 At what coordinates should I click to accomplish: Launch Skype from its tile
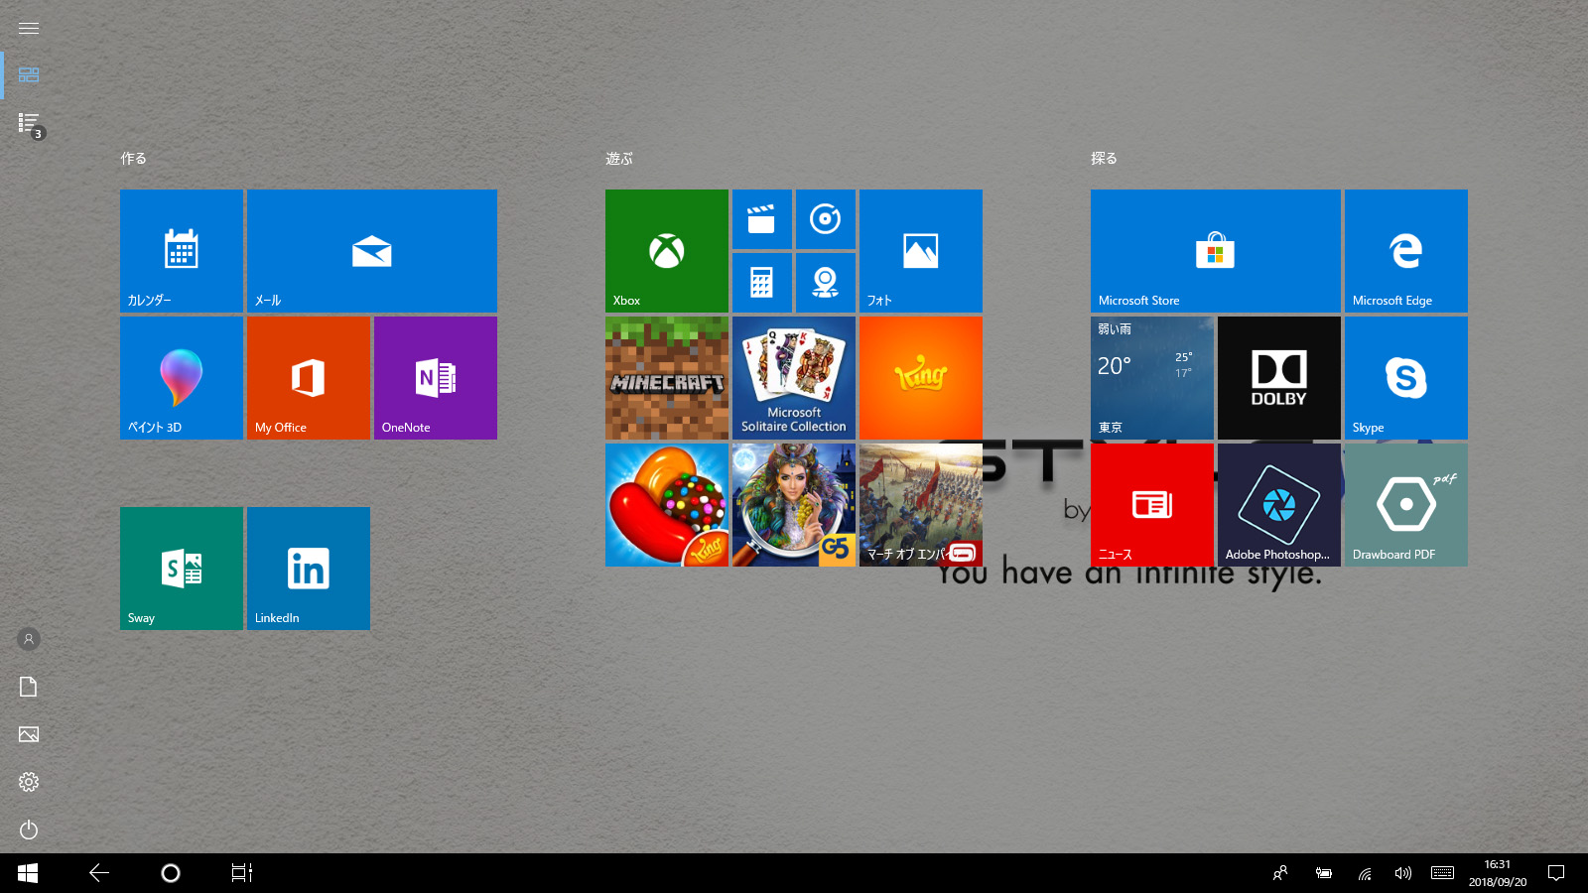point(1405,377)
